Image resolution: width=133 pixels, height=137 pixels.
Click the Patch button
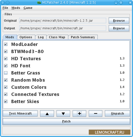pos(66,121)
